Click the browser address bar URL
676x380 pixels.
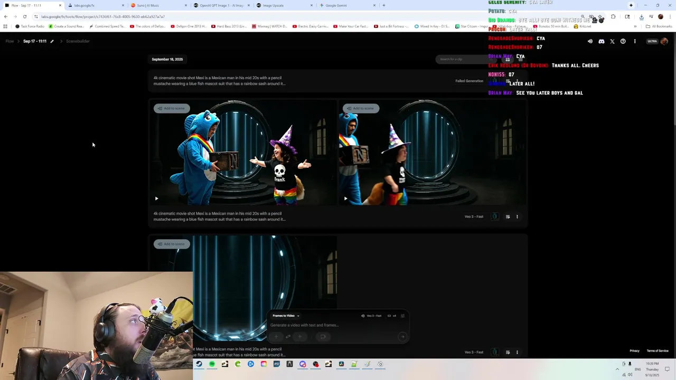[103, 16]
